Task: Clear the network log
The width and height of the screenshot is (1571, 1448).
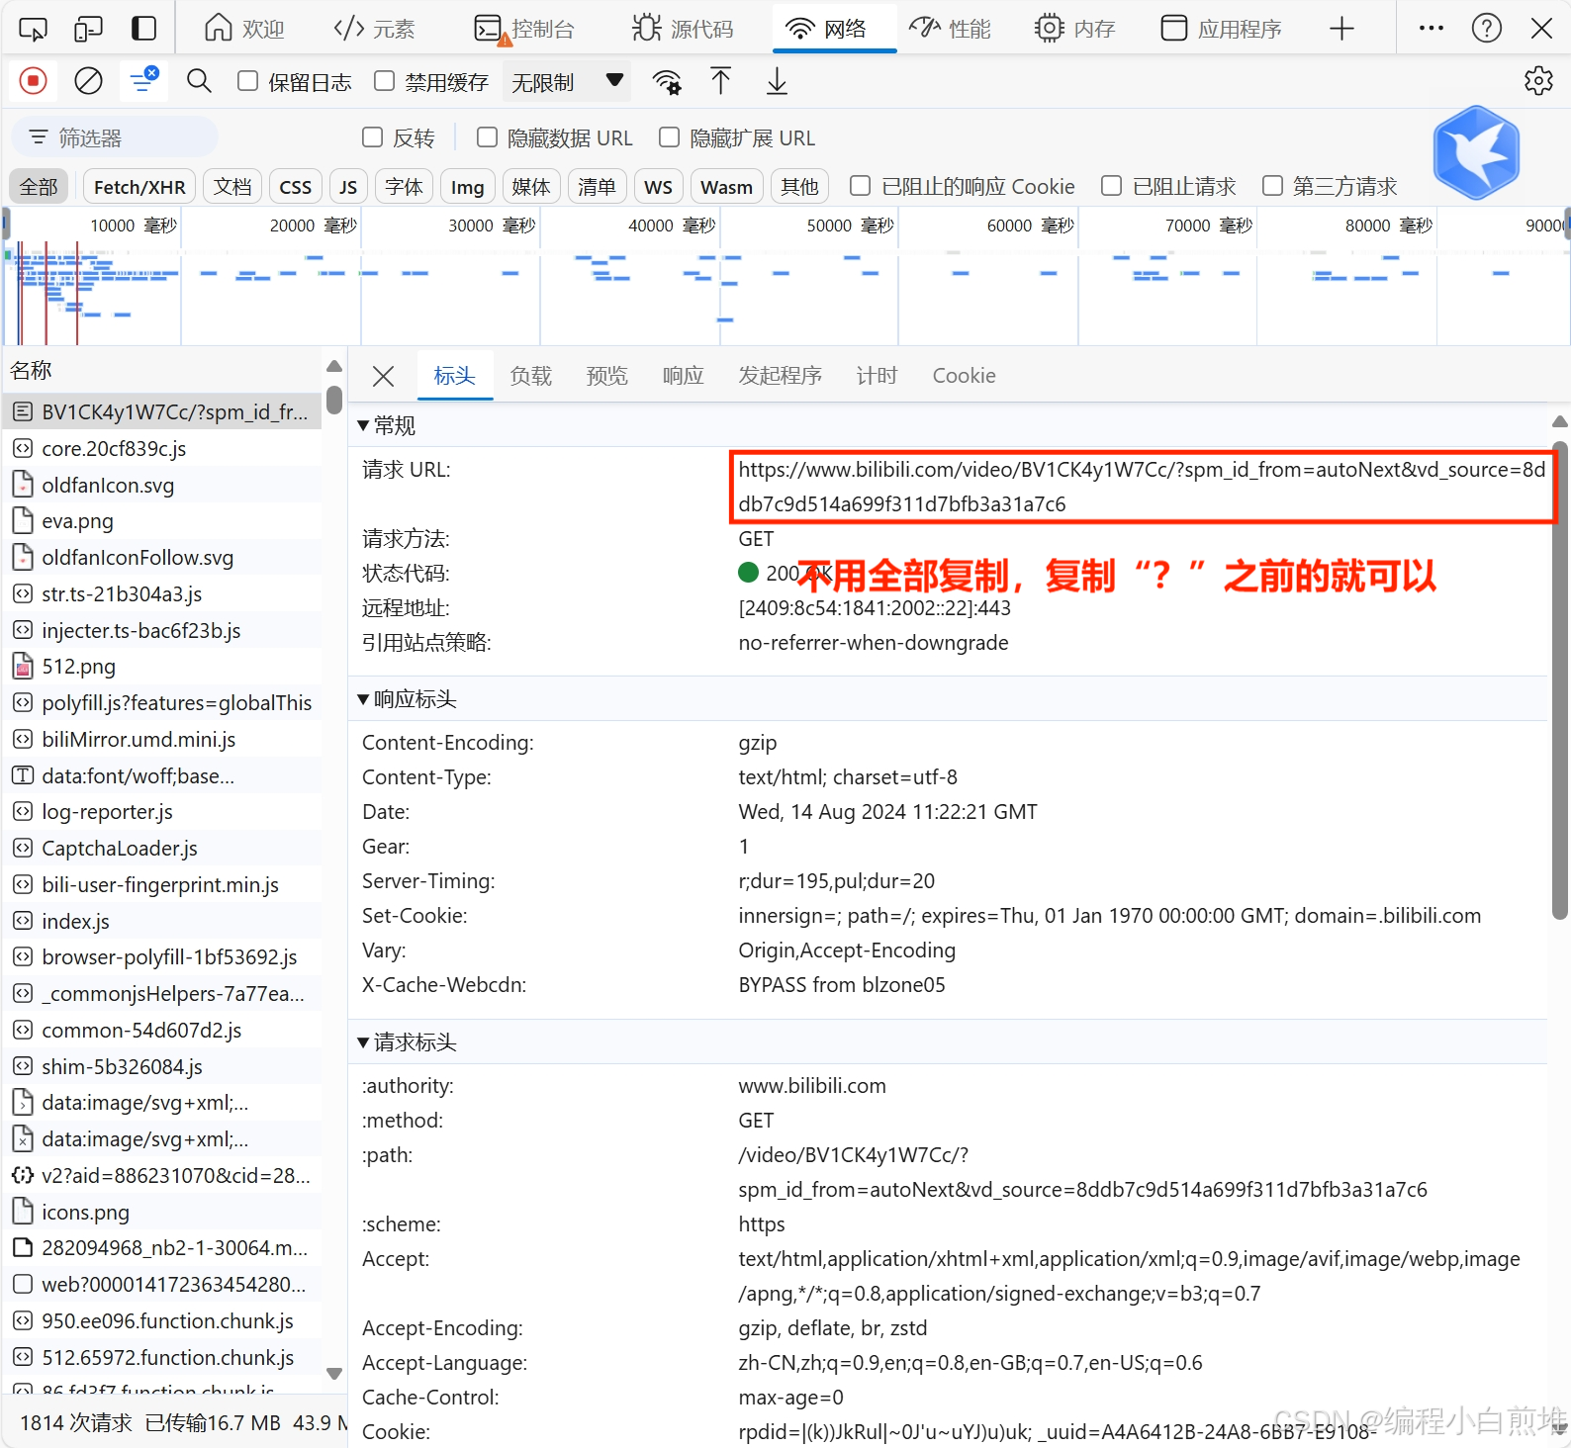Action: 88,81
